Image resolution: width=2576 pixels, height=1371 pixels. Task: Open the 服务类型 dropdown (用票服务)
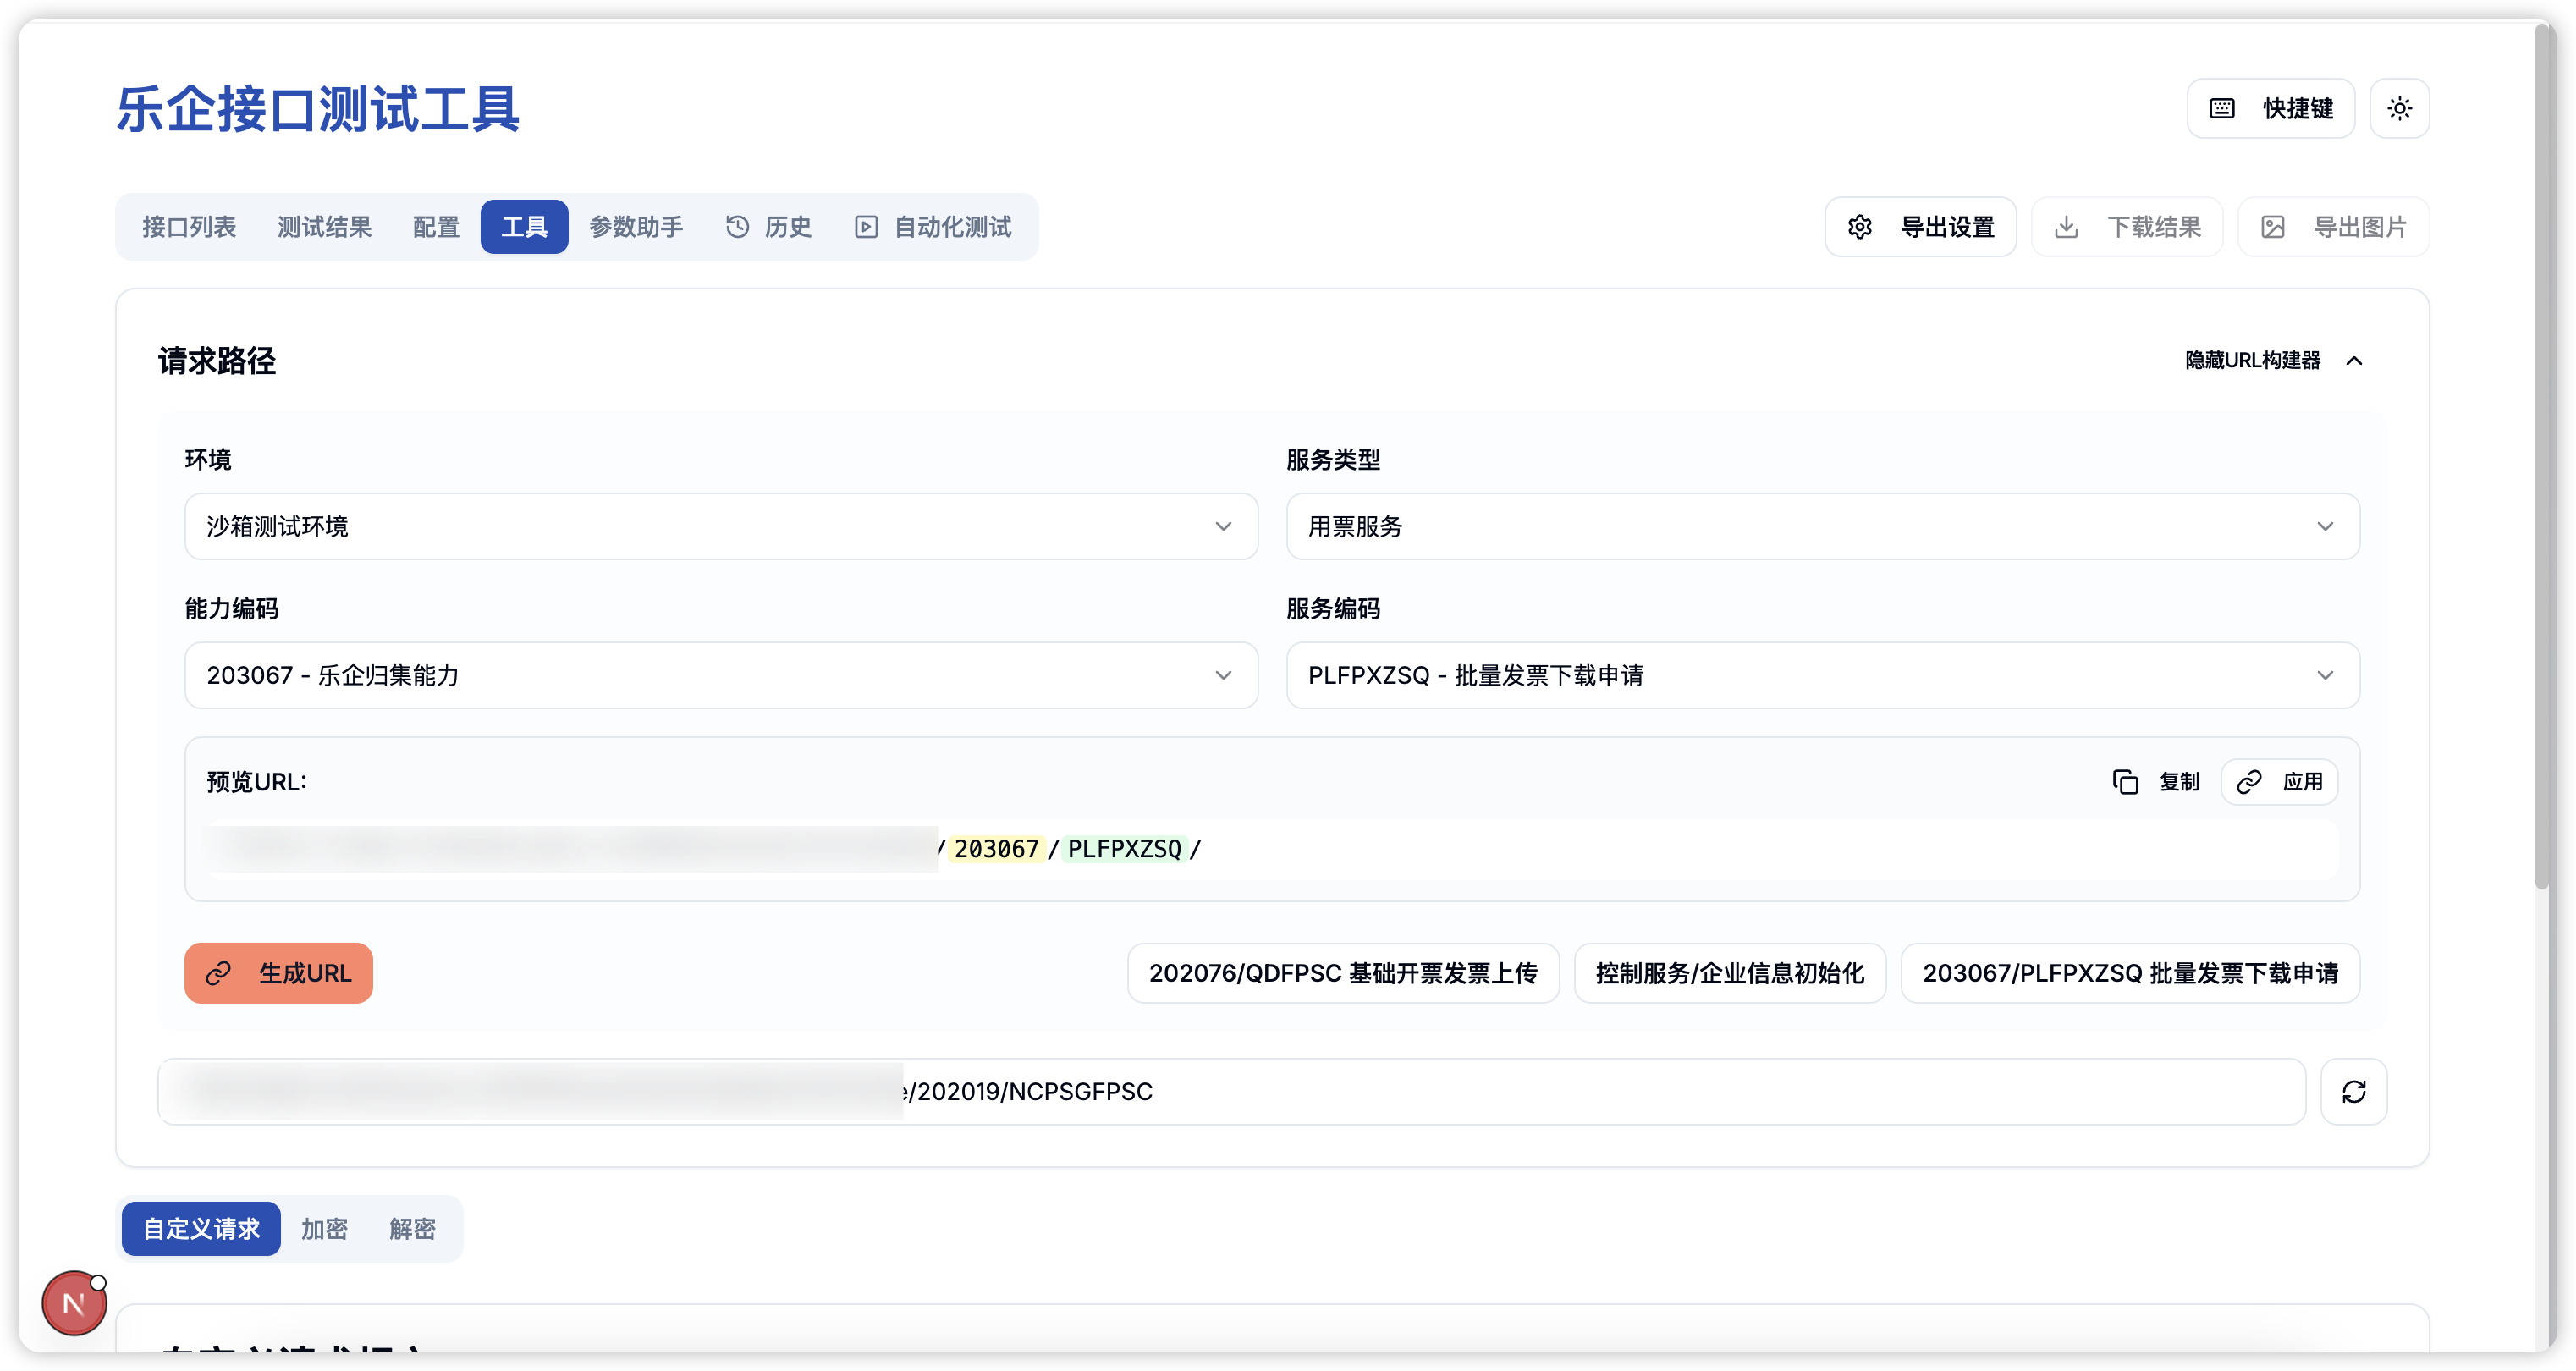pos(1822,526)
